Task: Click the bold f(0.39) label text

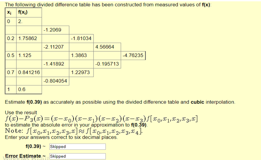Action: [x=33, y=146]
